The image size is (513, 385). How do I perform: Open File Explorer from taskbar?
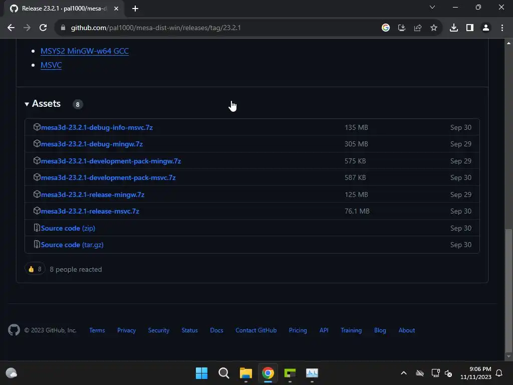(x=245, y=373)
